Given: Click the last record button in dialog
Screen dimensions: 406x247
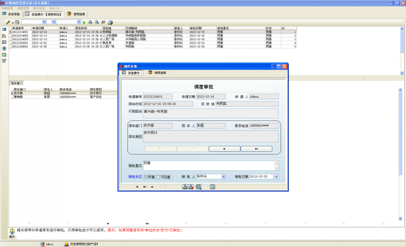Looking at the screenshot, I should point(256,148).
